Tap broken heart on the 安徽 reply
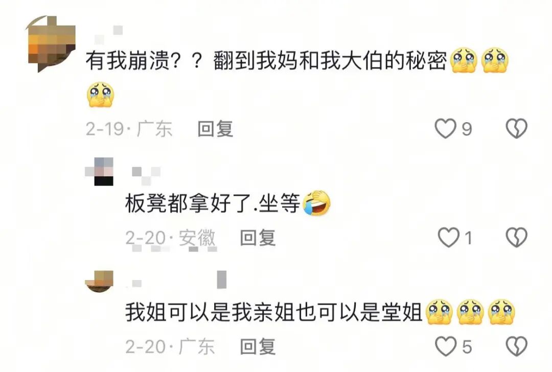552x372 pixels. click(x=516, y=238)
